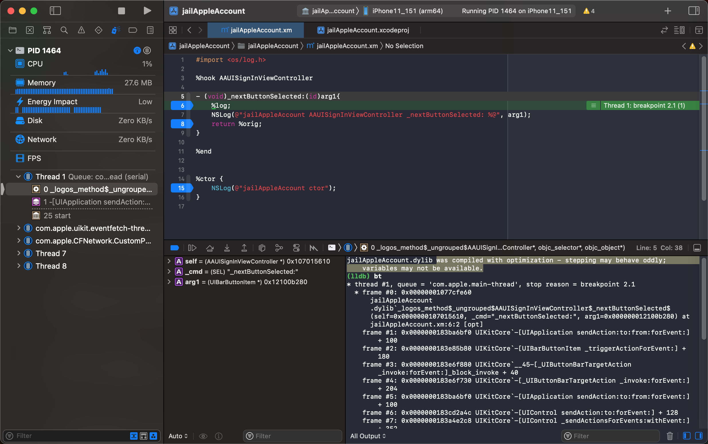Viewport: 708px width, 444px height.
Task: Click the Library plus button
Action: [668, 11]
